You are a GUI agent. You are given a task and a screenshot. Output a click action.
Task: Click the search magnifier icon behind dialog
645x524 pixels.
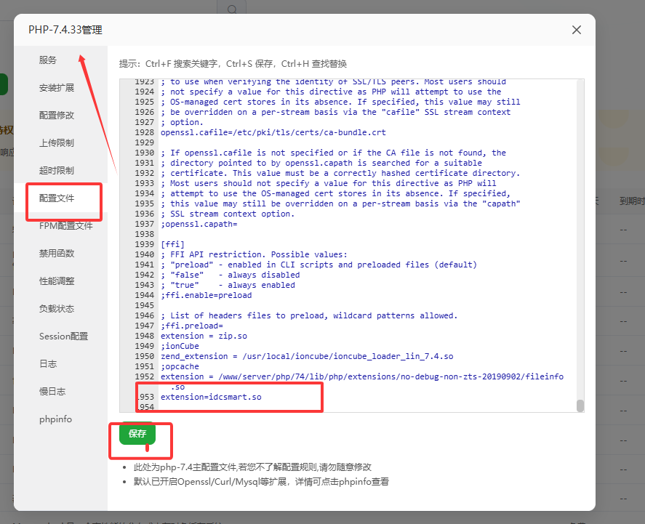pos(232,9)
